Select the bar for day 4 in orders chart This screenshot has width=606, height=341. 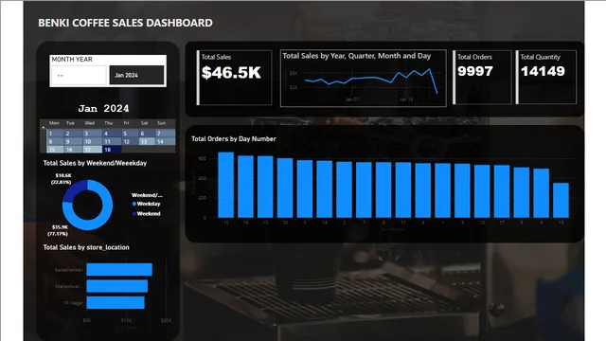coord(541,193)
